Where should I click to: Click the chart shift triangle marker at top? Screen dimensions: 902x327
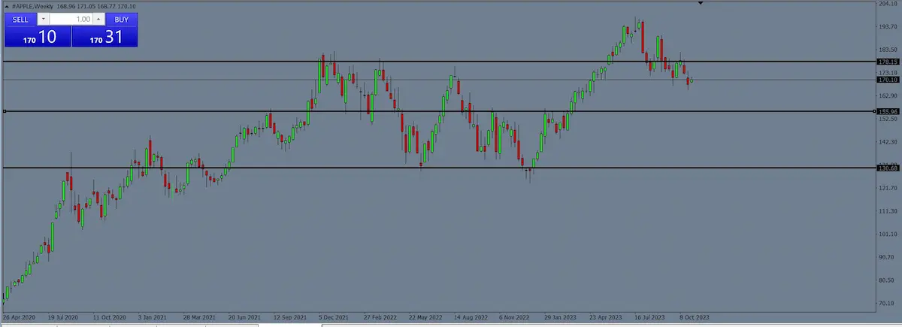tap(701, 4)
